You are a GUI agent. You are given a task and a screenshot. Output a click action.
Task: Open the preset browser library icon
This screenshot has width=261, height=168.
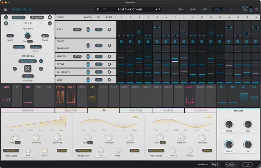point(98,9)
